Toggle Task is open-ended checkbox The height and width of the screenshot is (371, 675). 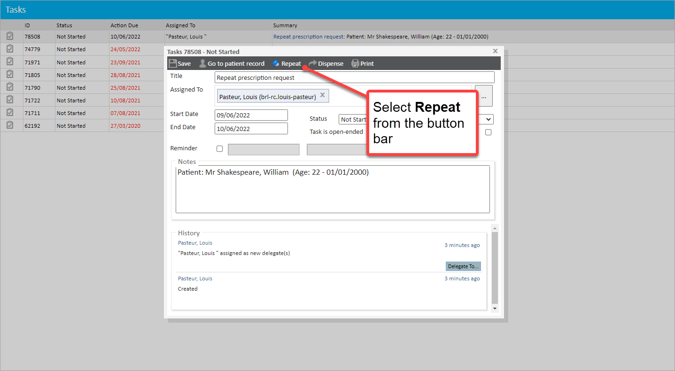point(488,132)
